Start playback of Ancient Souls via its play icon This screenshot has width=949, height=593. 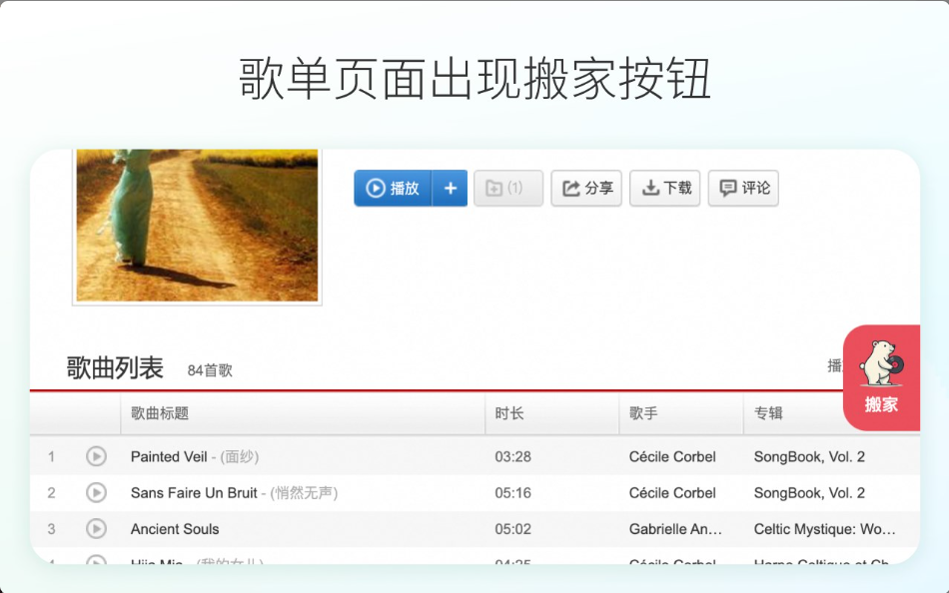pyautogui.click(x=97, y=529)
